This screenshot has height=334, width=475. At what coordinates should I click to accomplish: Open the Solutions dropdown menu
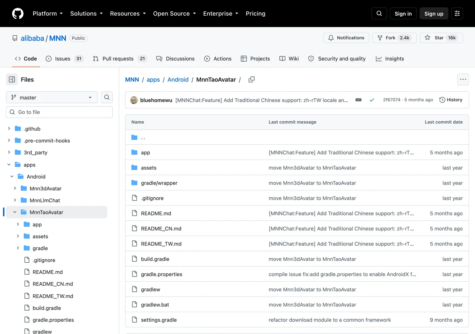86,13
